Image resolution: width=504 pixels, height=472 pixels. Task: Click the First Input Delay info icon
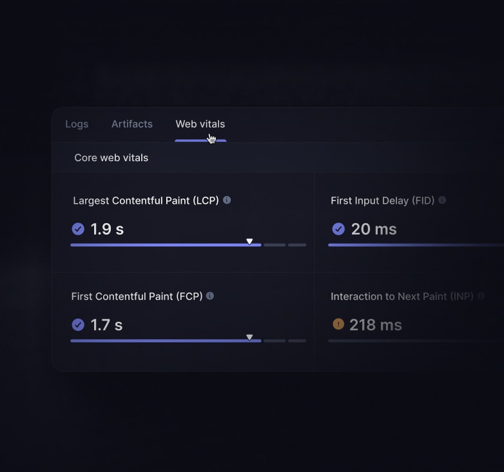[x=442, y=200]
